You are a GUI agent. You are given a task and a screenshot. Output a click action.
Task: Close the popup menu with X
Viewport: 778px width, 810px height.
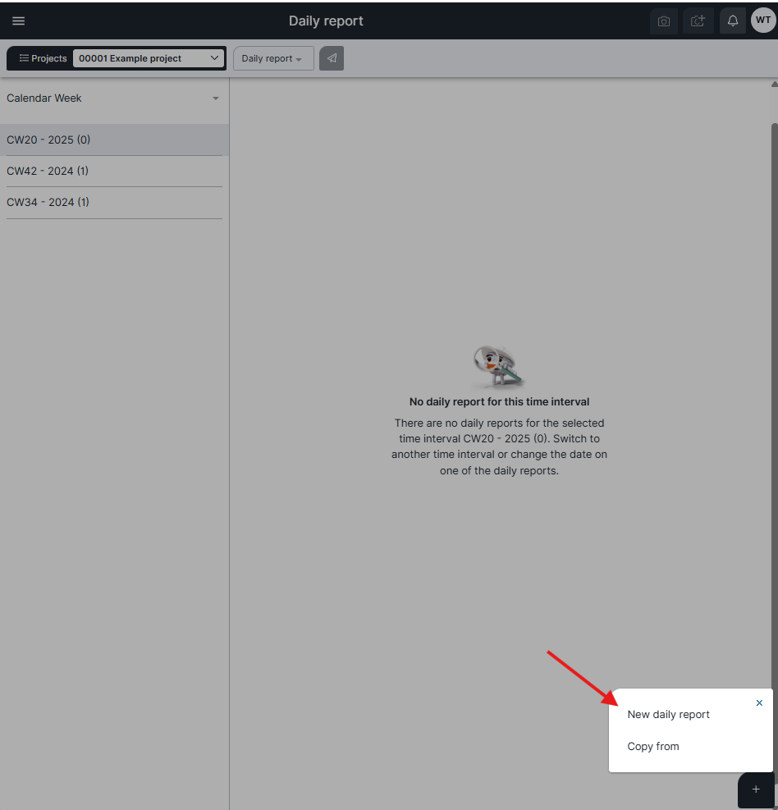click(x=759, y=703)
